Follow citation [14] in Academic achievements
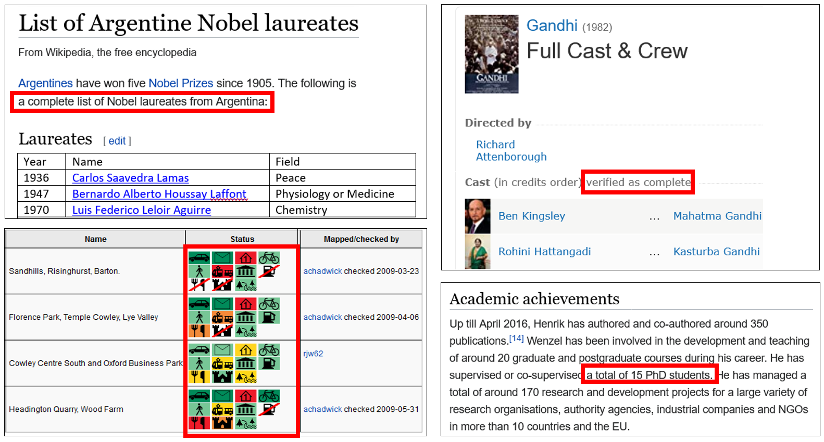The width and height of the screenshot is (824, 442). (516, 339)
